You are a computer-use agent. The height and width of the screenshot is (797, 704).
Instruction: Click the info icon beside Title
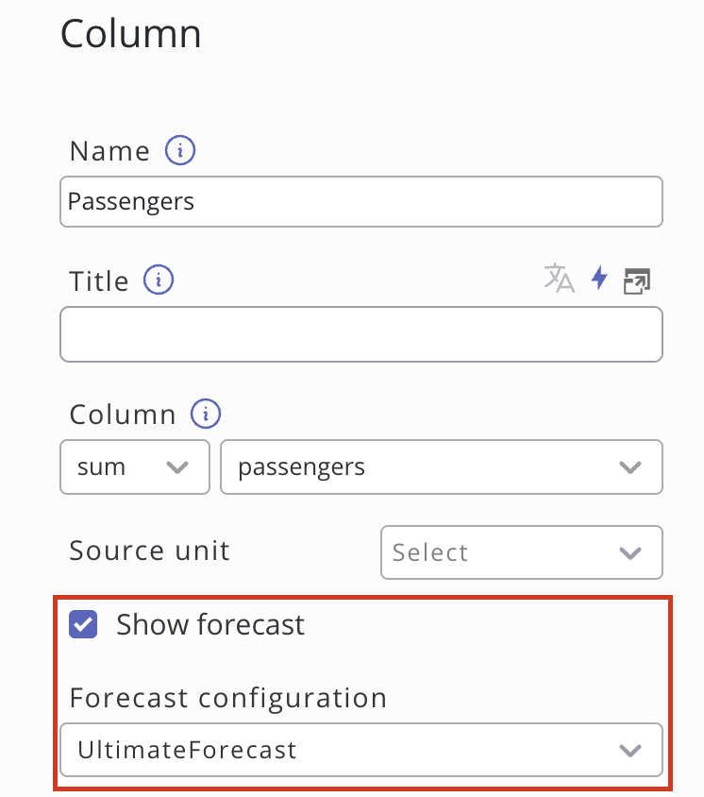[159, 280]
